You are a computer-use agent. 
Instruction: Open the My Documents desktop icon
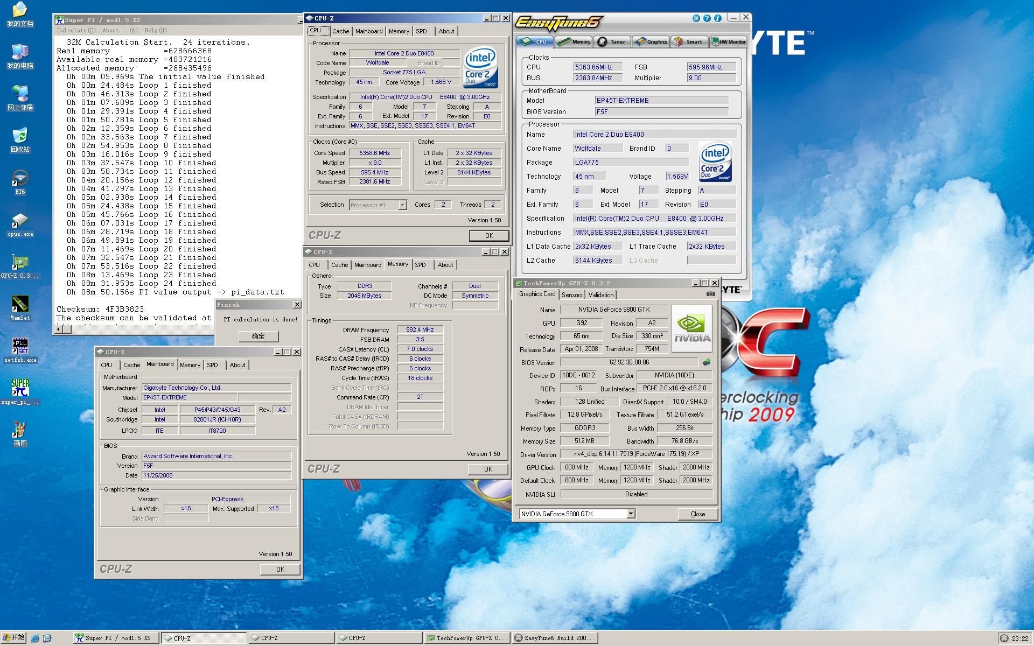click(x=20, y=15)
